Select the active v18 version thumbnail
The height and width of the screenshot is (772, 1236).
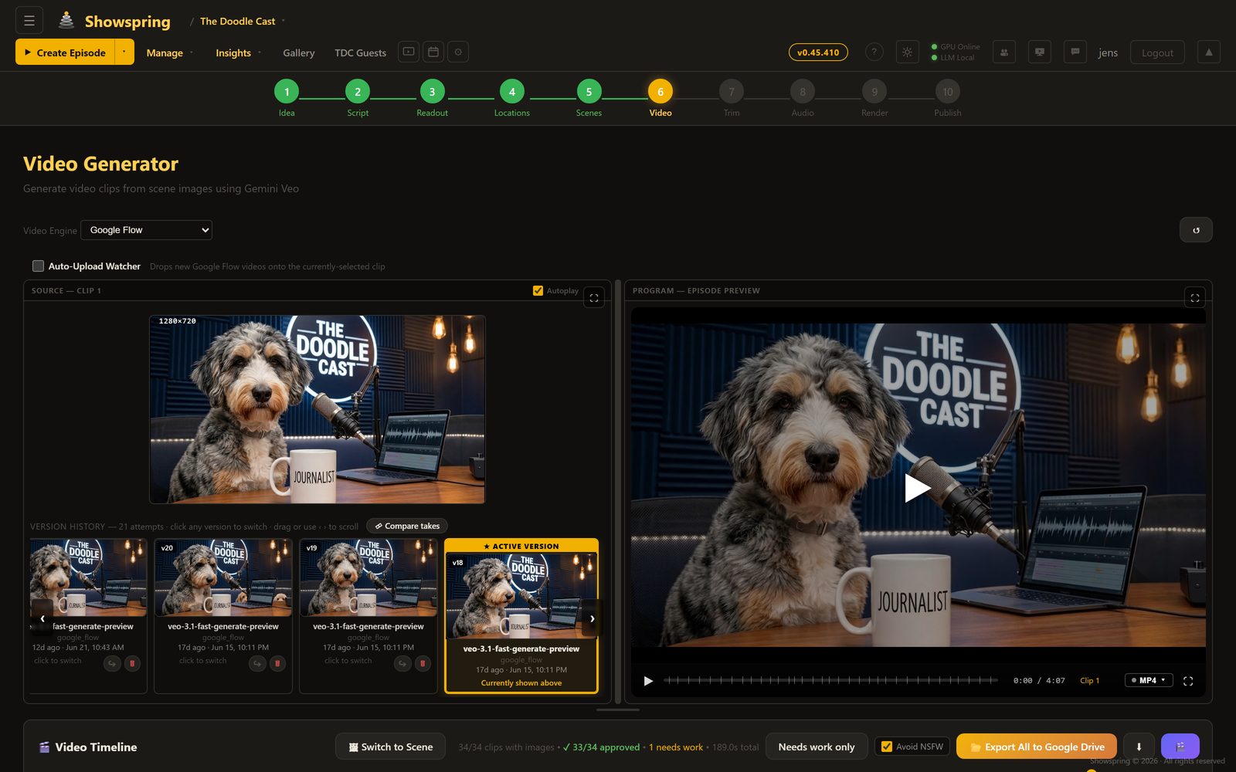521,595
